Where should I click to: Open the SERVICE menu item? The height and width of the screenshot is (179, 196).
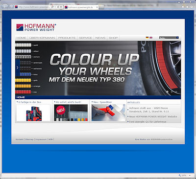coord(85,38)
